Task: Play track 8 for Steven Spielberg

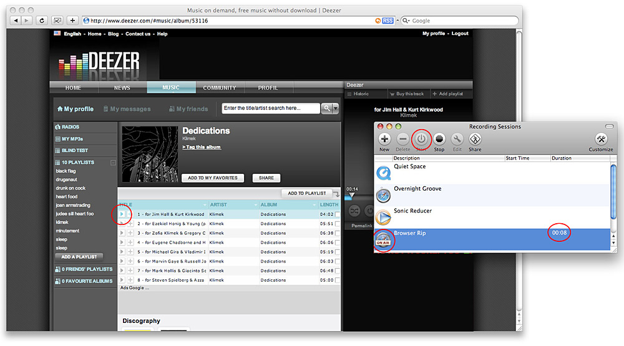Action: 122,280
